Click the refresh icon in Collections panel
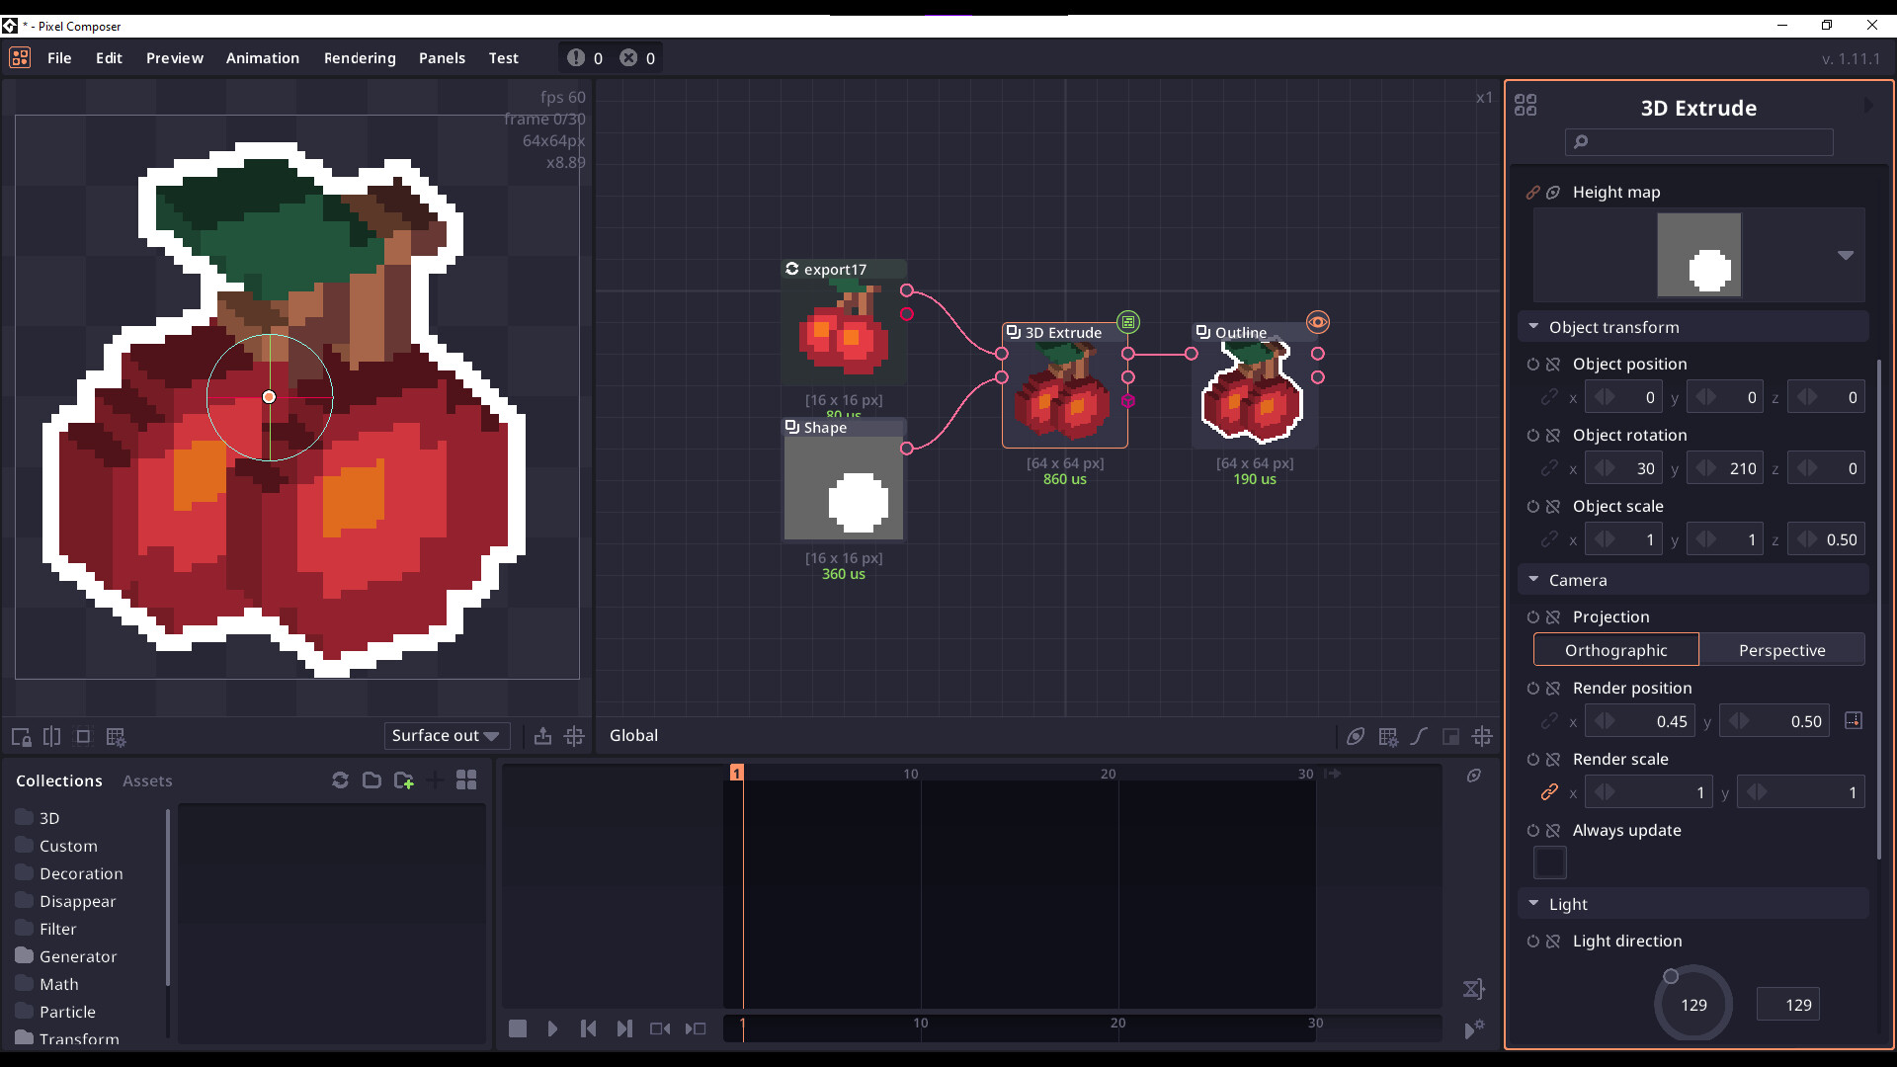Image resolution: width=1897 pixels, height=1067 pixels. click(340, 780)
